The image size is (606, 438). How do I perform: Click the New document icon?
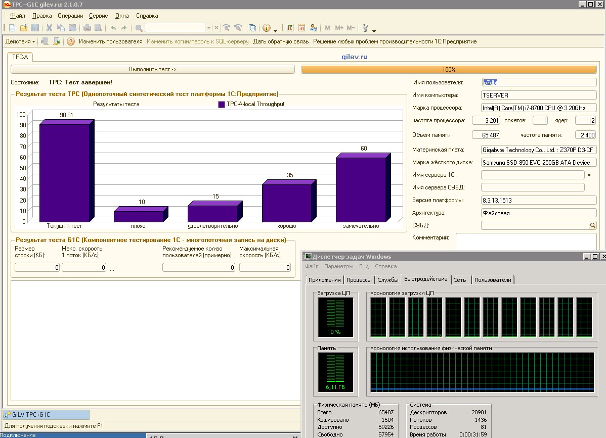click(x=12, y=28)
